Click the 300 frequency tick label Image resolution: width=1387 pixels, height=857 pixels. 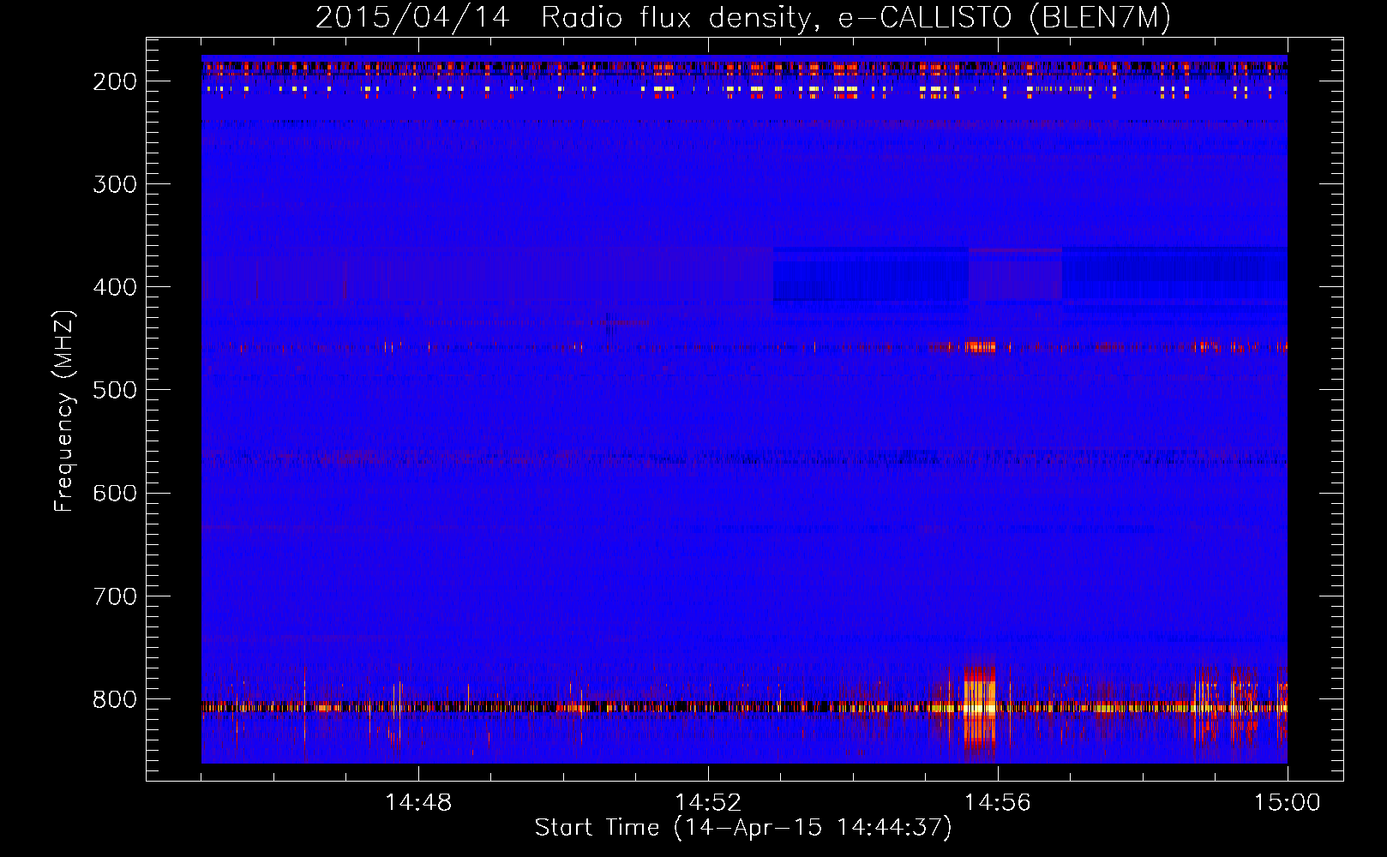tap(115, 184)
